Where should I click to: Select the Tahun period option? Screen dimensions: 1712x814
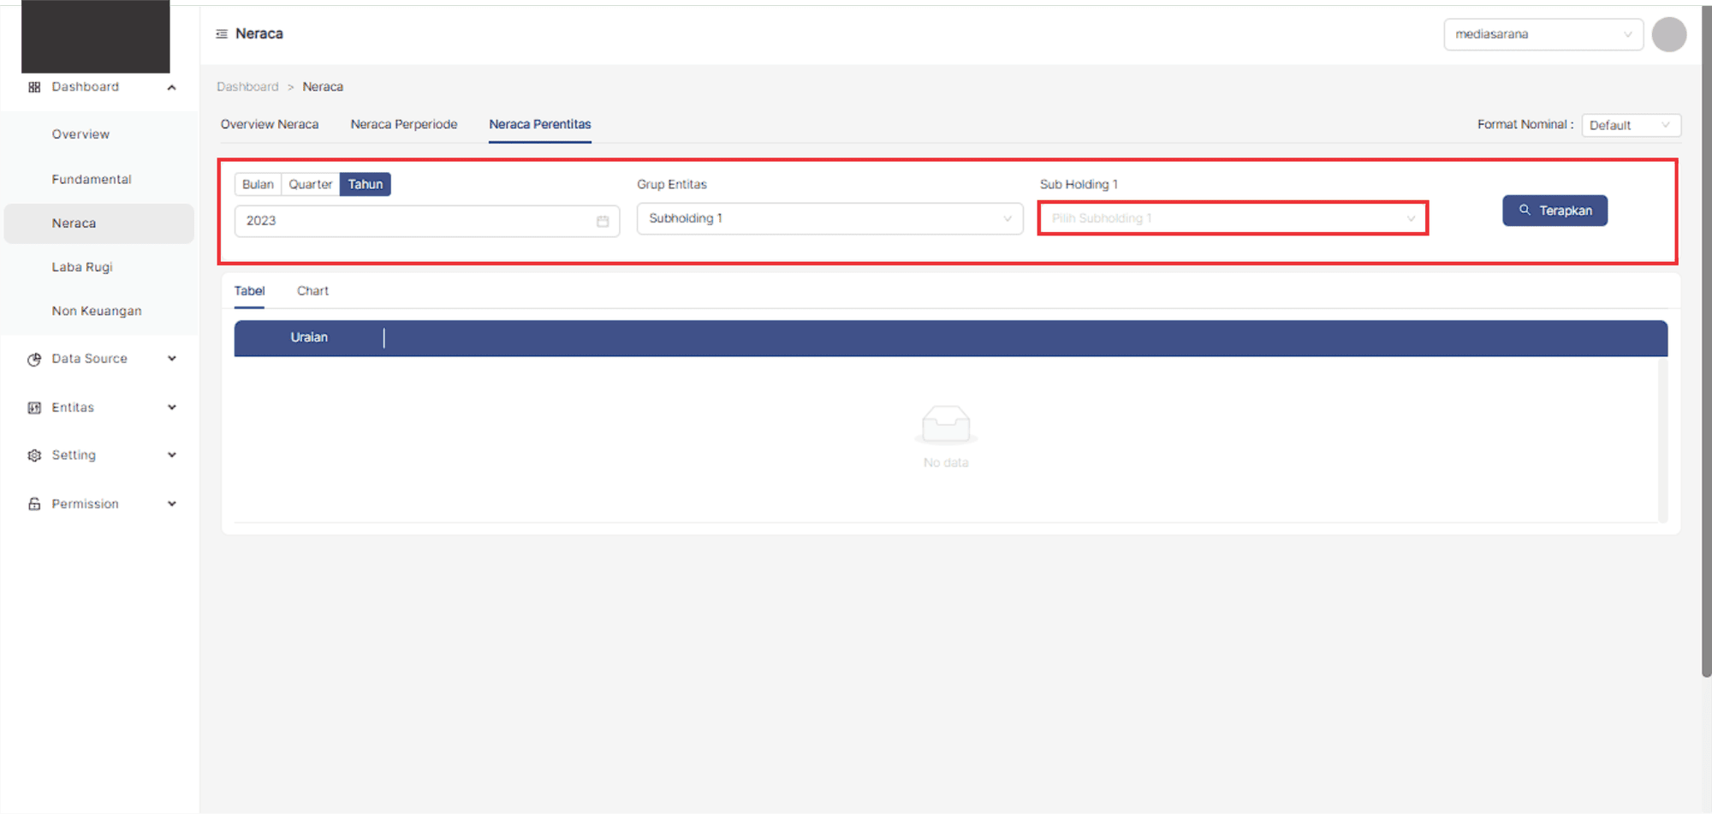pos(365,185)
